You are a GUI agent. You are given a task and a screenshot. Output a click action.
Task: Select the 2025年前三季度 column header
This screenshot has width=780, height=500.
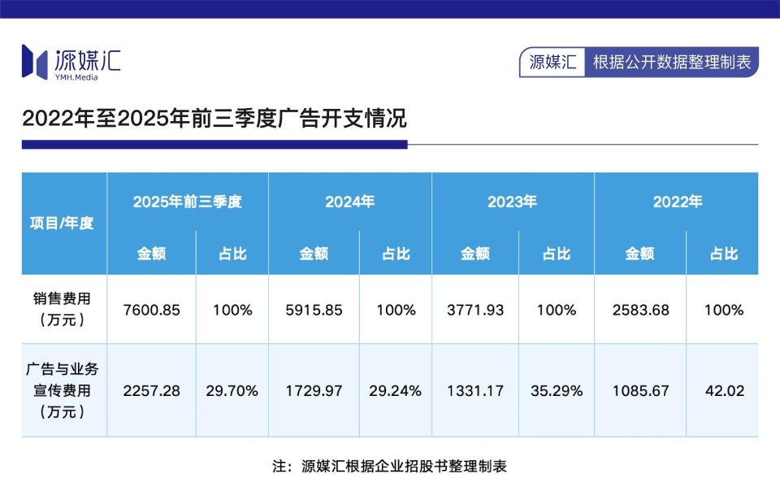187,202
